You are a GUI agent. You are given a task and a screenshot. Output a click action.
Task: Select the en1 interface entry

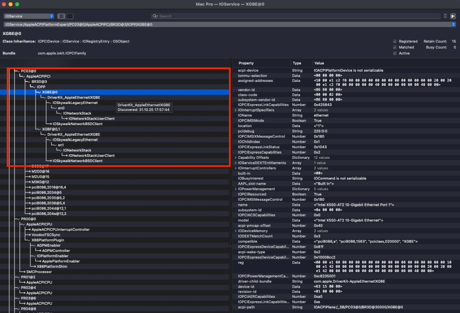pyautogui.click(x=61, y=145)
